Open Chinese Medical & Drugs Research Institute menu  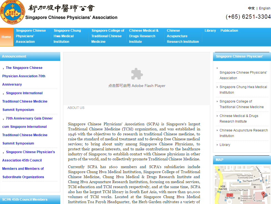[x=144, y=36]
